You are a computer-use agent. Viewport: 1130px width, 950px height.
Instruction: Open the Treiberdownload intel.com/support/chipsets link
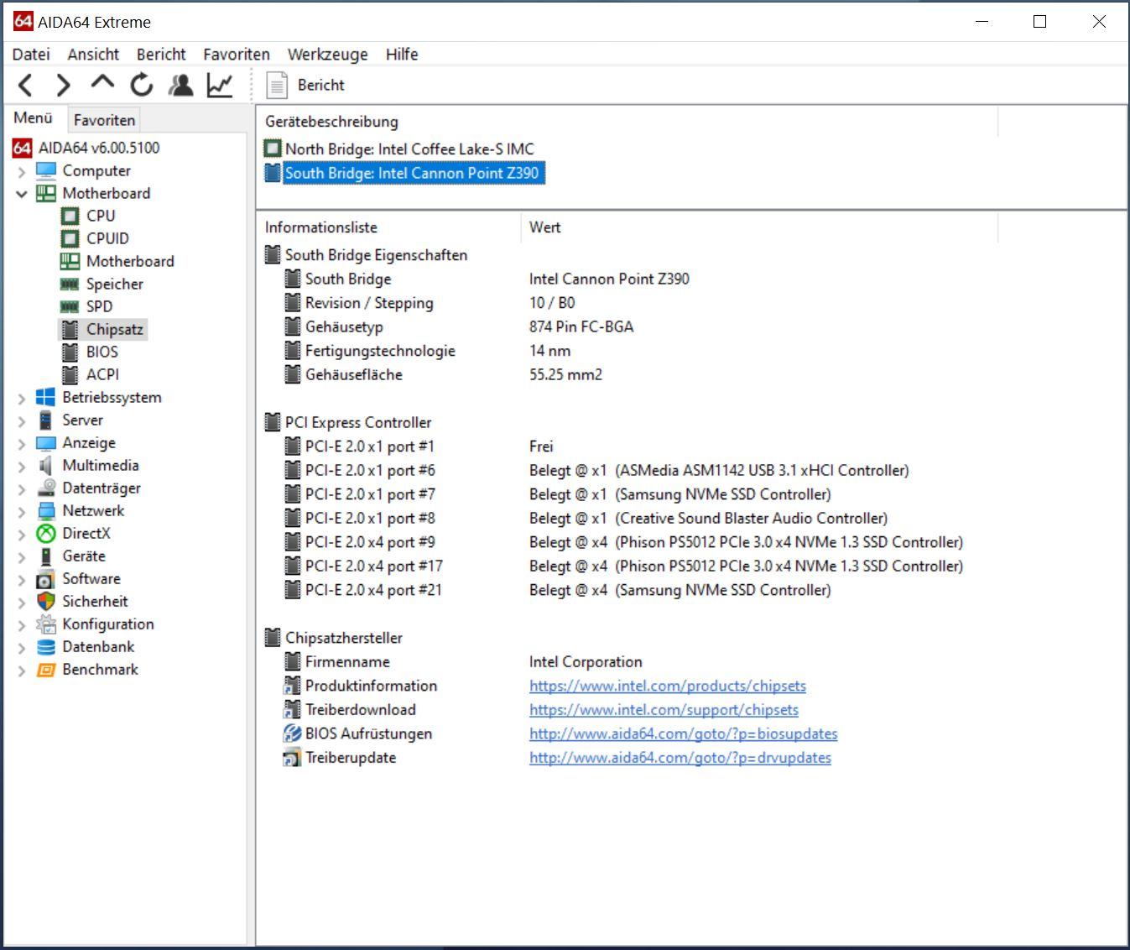click(664, 710)
